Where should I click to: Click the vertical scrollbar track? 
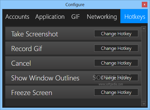point(144,66)
